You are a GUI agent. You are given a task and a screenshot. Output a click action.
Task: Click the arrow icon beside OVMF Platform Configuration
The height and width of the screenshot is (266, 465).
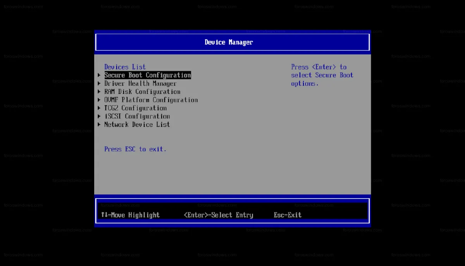(x=99, y=100)
